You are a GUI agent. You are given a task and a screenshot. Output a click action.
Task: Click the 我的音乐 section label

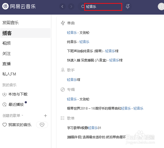(10, 85)
